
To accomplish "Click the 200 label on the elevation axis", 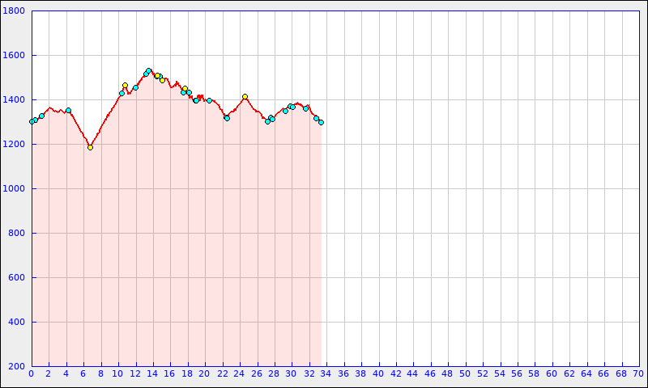I will pos(17,367).
